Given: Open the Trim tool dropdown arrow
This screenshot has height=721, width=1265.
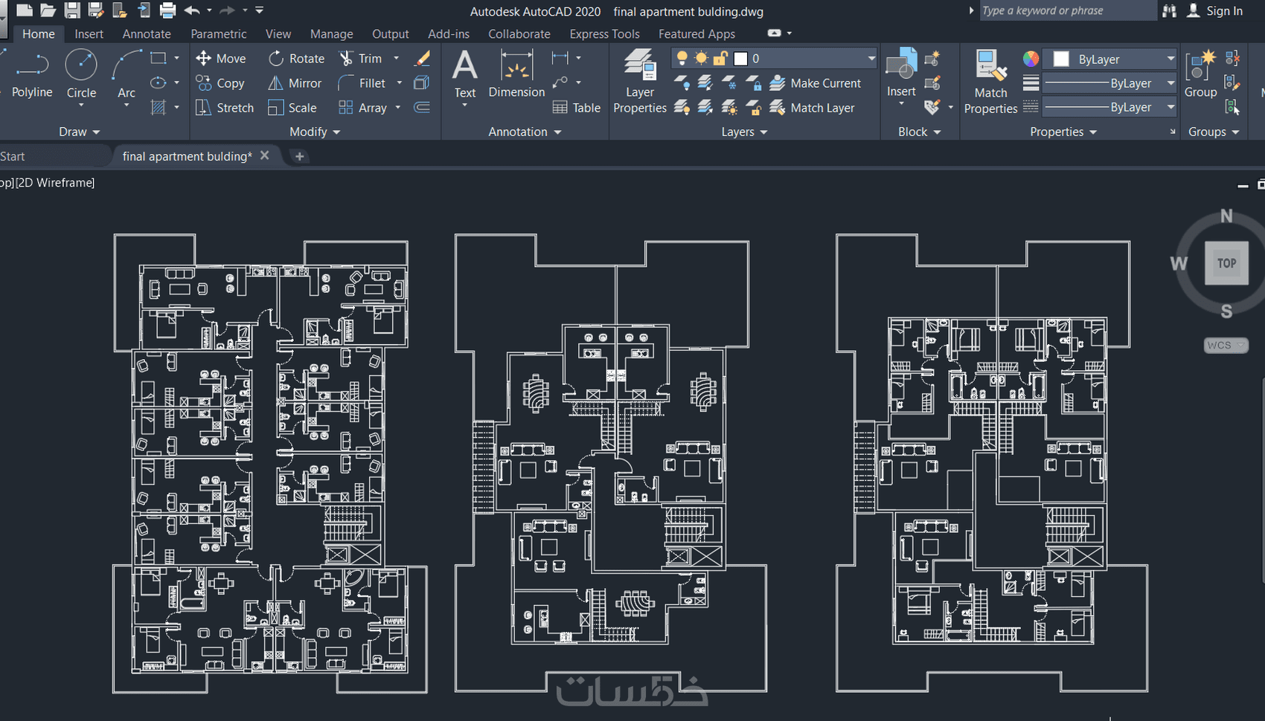Looking at the screenshot, I should [x=397, y=59].
